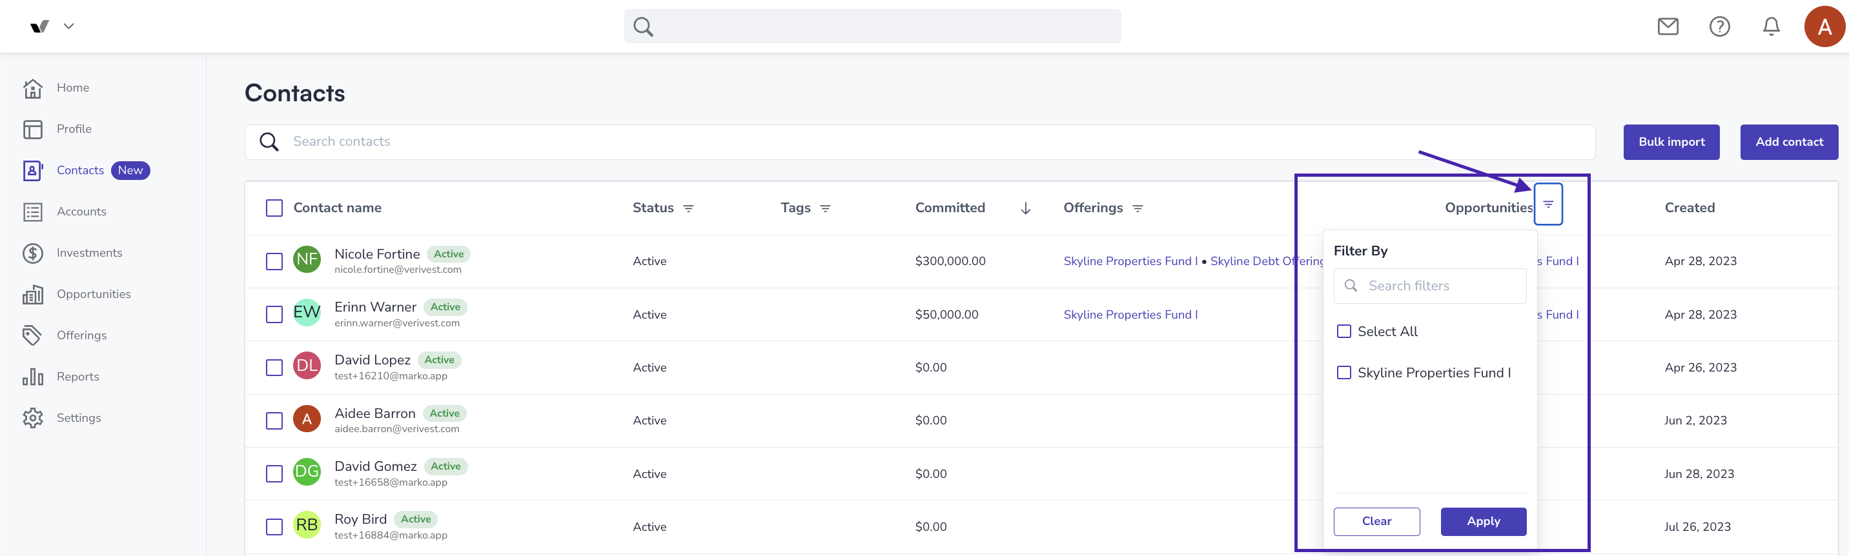Open contact Roy Bird
The height and width of the screenshot is (556, 1849).
coord(360,519)
